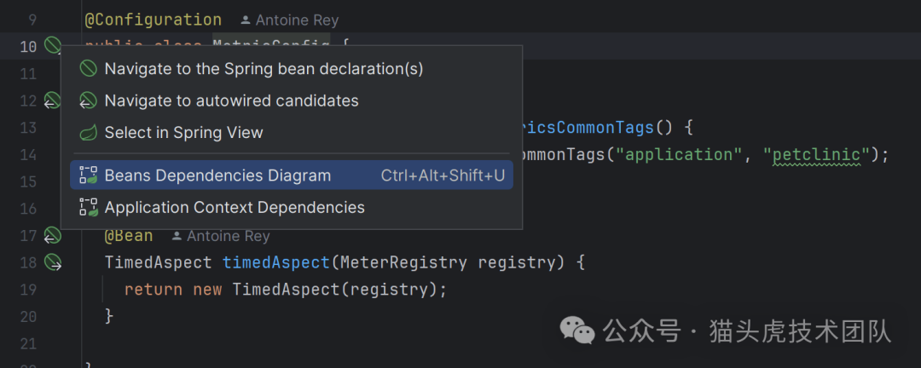Click the bean navigation gutter icon on line 18
Screen dimensions: 921x368
click(53, 262)
